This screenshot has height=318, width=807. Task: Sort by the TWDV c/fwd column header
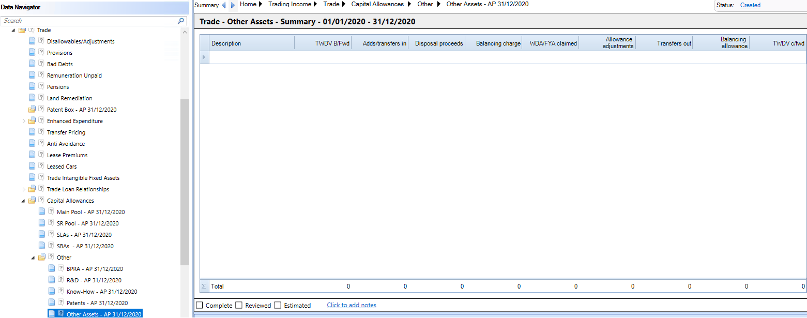pos(778,43)
